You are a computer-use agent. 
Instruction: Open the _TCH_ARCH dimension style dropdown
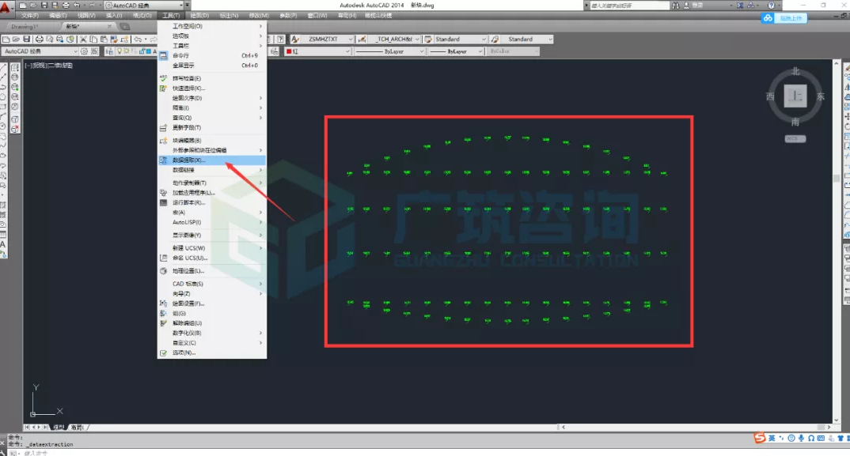(x=394, y=39)
